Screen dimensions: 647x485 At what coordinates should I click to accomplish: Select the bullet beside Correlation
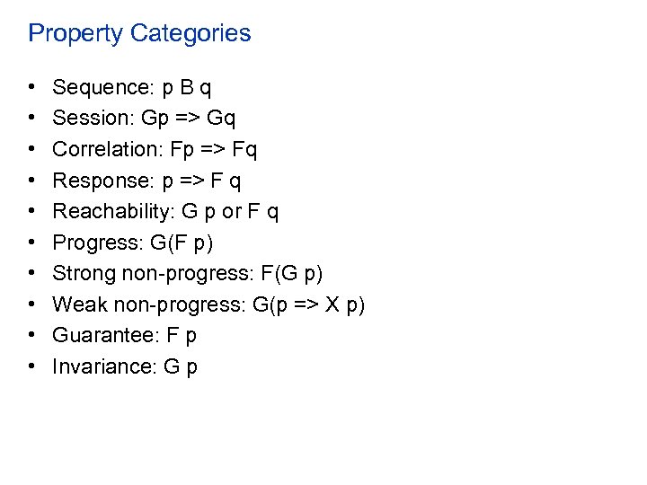pyautogui.click(x=31, y=149)
